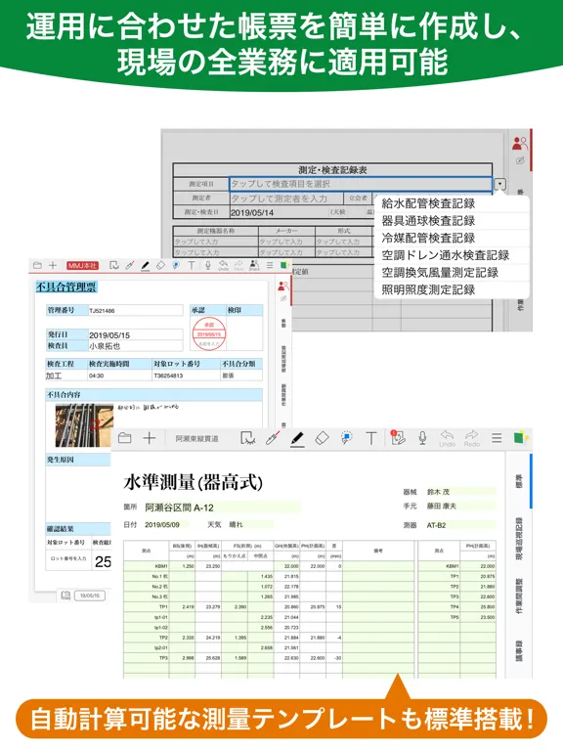Click green note icon in 水準測量 toolbar
Image resolution: width=563 pixels, height=751 pixels.
pyautogui.click(x=520, y=438)
